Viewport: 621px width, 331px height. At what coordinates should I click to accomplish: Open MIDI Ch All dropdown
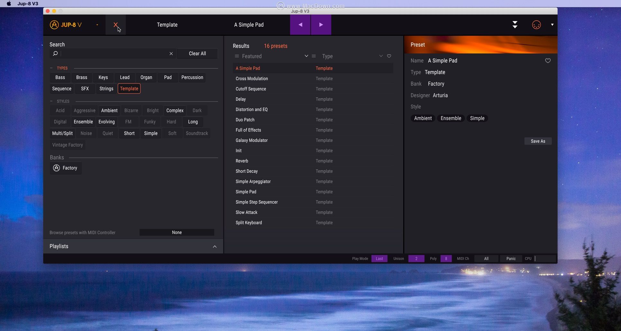[486, 259]
